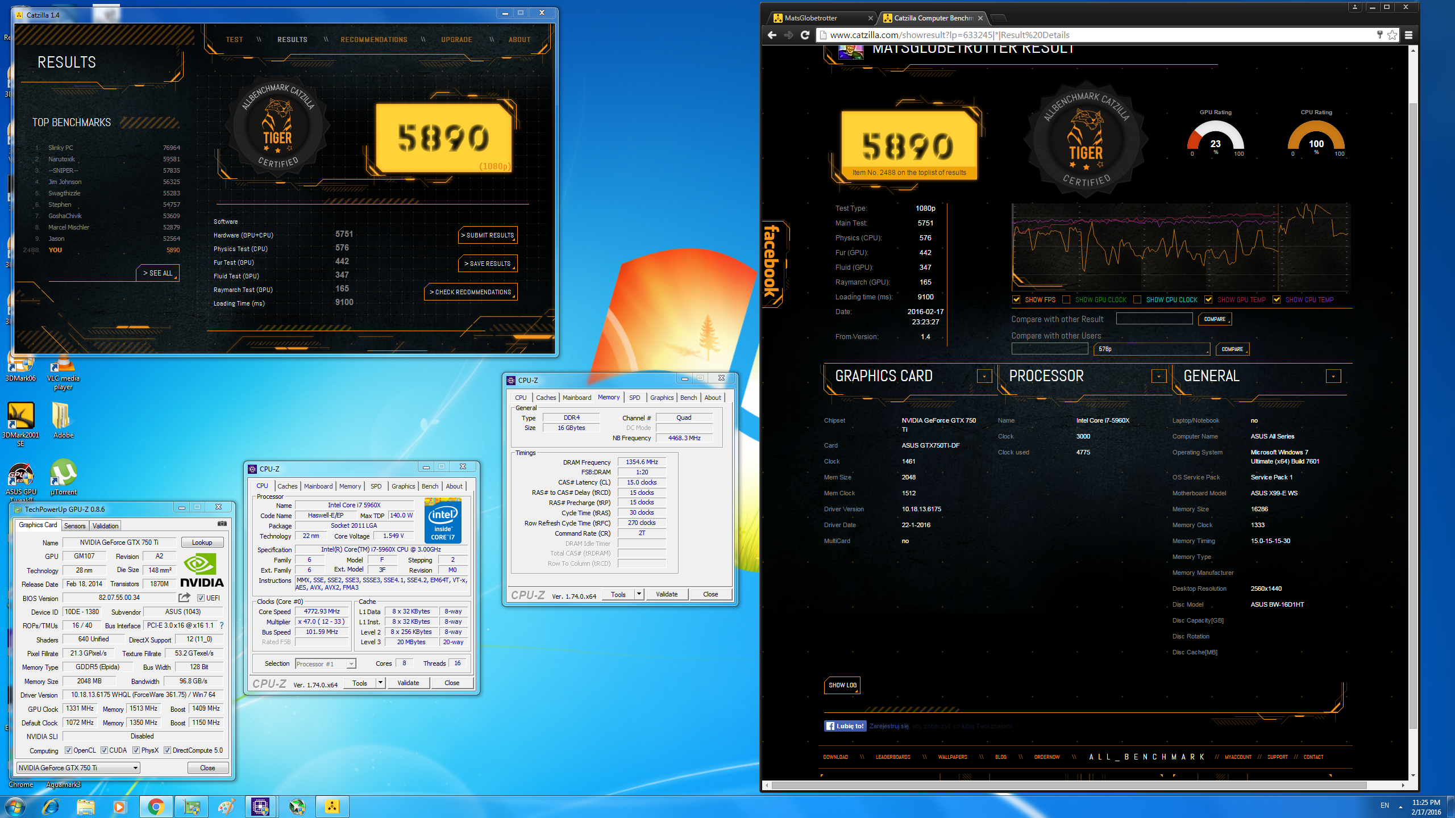The height and width of the screenshot is (818, 1455).
Task: Open the RECOMMENDATIONS tab in Catzilla
Action: click(x=374, y=40)
